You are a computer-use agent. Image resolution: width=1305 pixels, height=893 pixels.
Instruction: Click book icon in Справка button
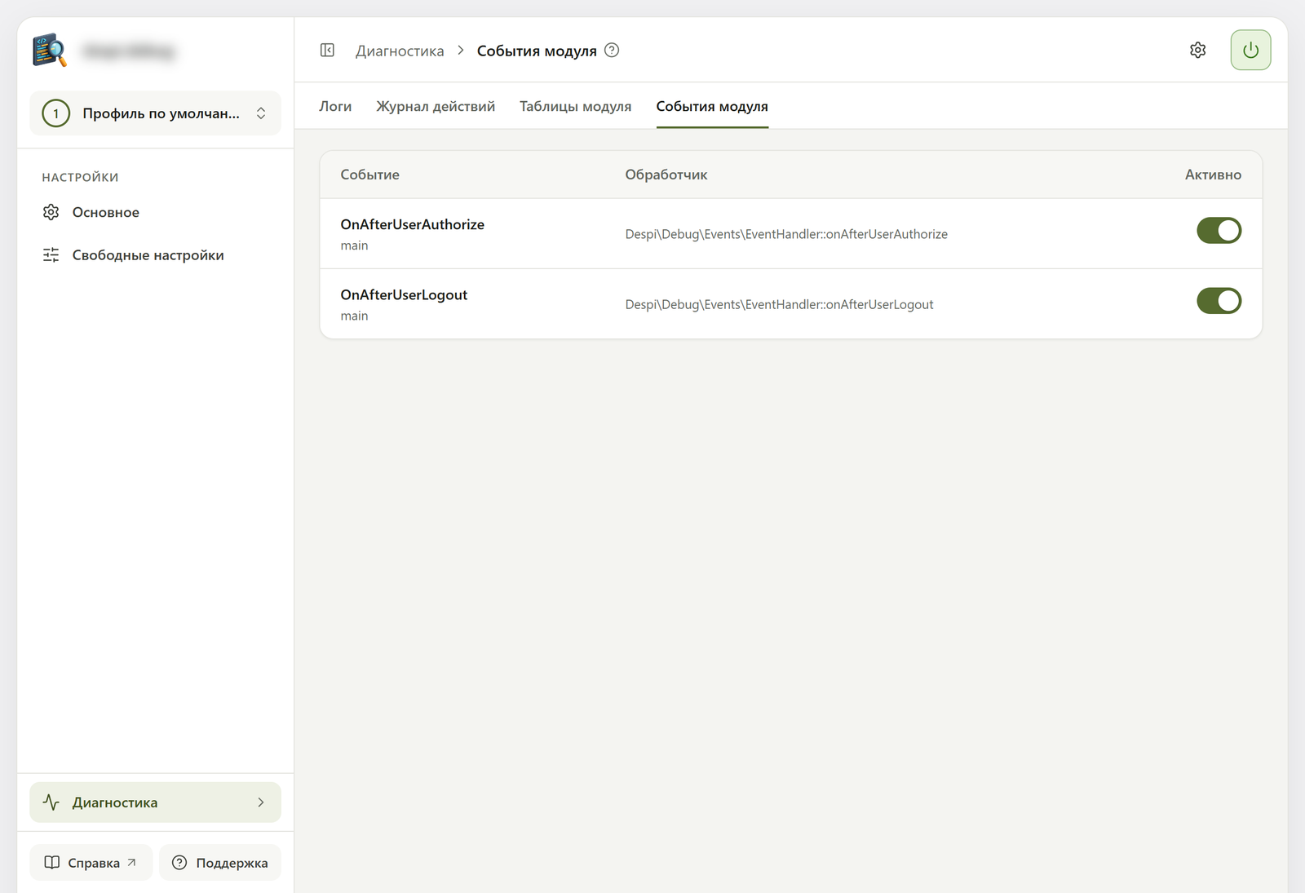coord(51,863)
